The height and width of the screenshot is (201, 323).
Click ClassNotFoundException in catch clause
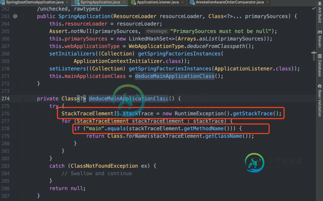[x=104, y=166]
